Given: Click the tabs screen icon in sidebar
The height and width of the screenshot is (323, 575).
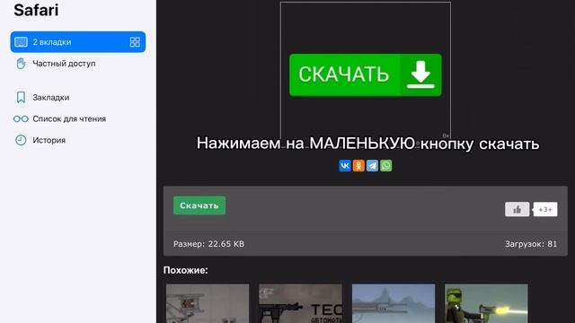Looking at the screenshot, I should (x=21, y=42).
